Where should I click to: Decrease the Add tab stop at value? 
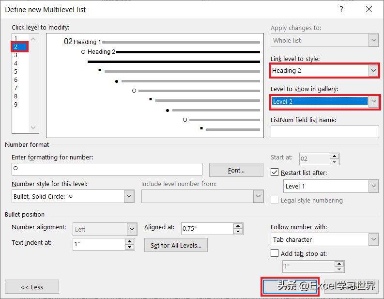click(x=339, y=269)
